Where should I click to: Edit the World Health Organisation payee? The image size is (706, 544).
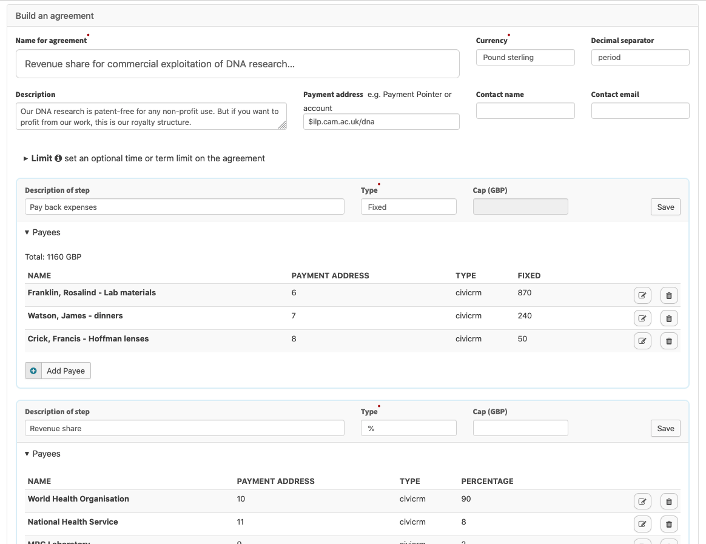pyautogui.click(x=642, y=501)
